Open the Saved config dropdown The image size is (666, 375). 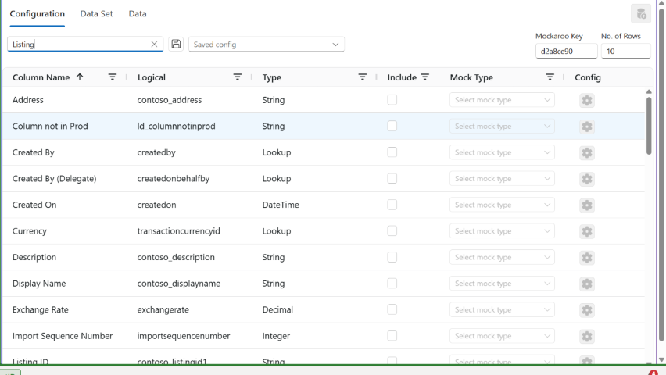pyautogui.click(x=267, y=45)
